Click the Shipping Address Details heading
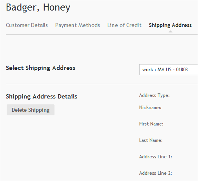Screen dimensions: 198x181 click(x=42, y=97)
